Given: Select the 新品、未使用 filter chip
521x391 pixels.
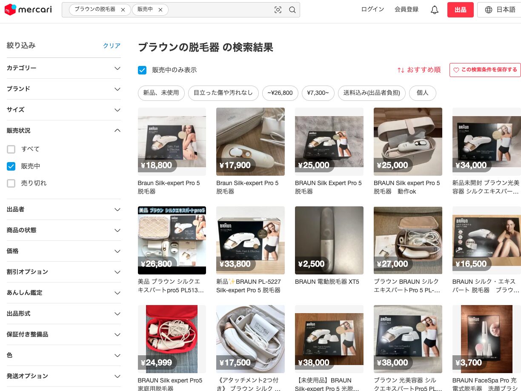Looking at the screenshot, I should point(161,93).
